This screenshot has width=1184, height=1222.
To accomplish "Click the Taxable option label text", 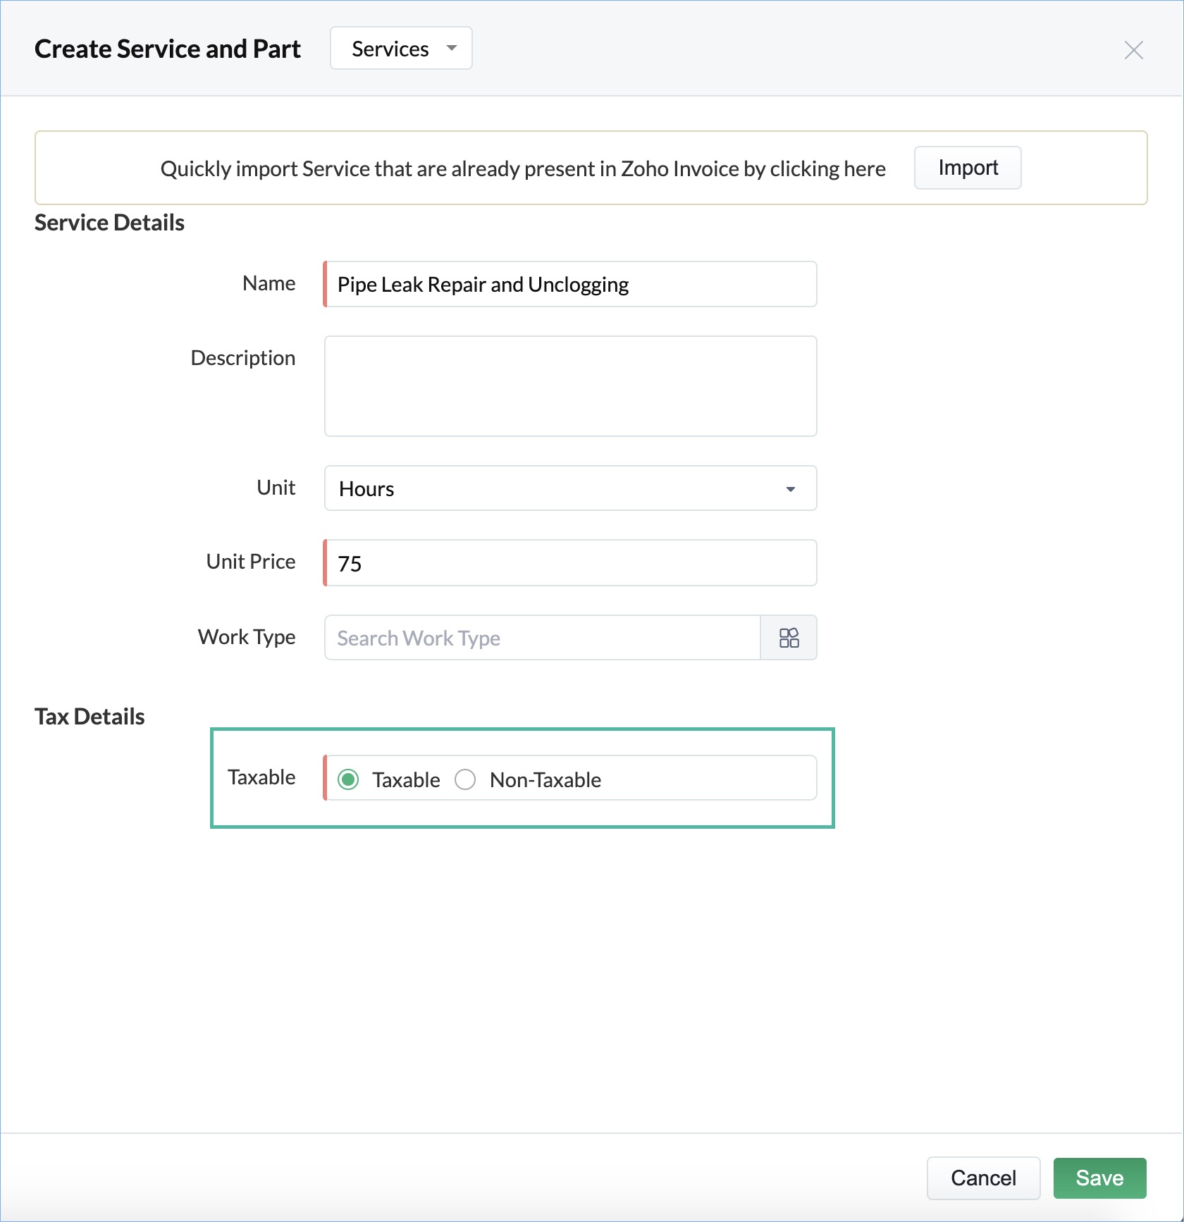I will pos(406,779).
